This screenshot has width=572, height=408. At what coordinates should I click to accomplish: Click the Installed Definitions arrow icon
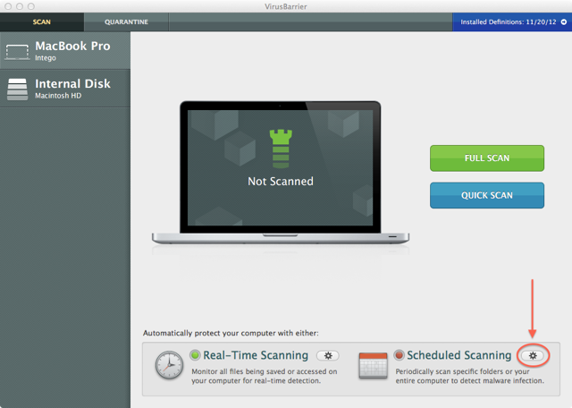(564, 21)
